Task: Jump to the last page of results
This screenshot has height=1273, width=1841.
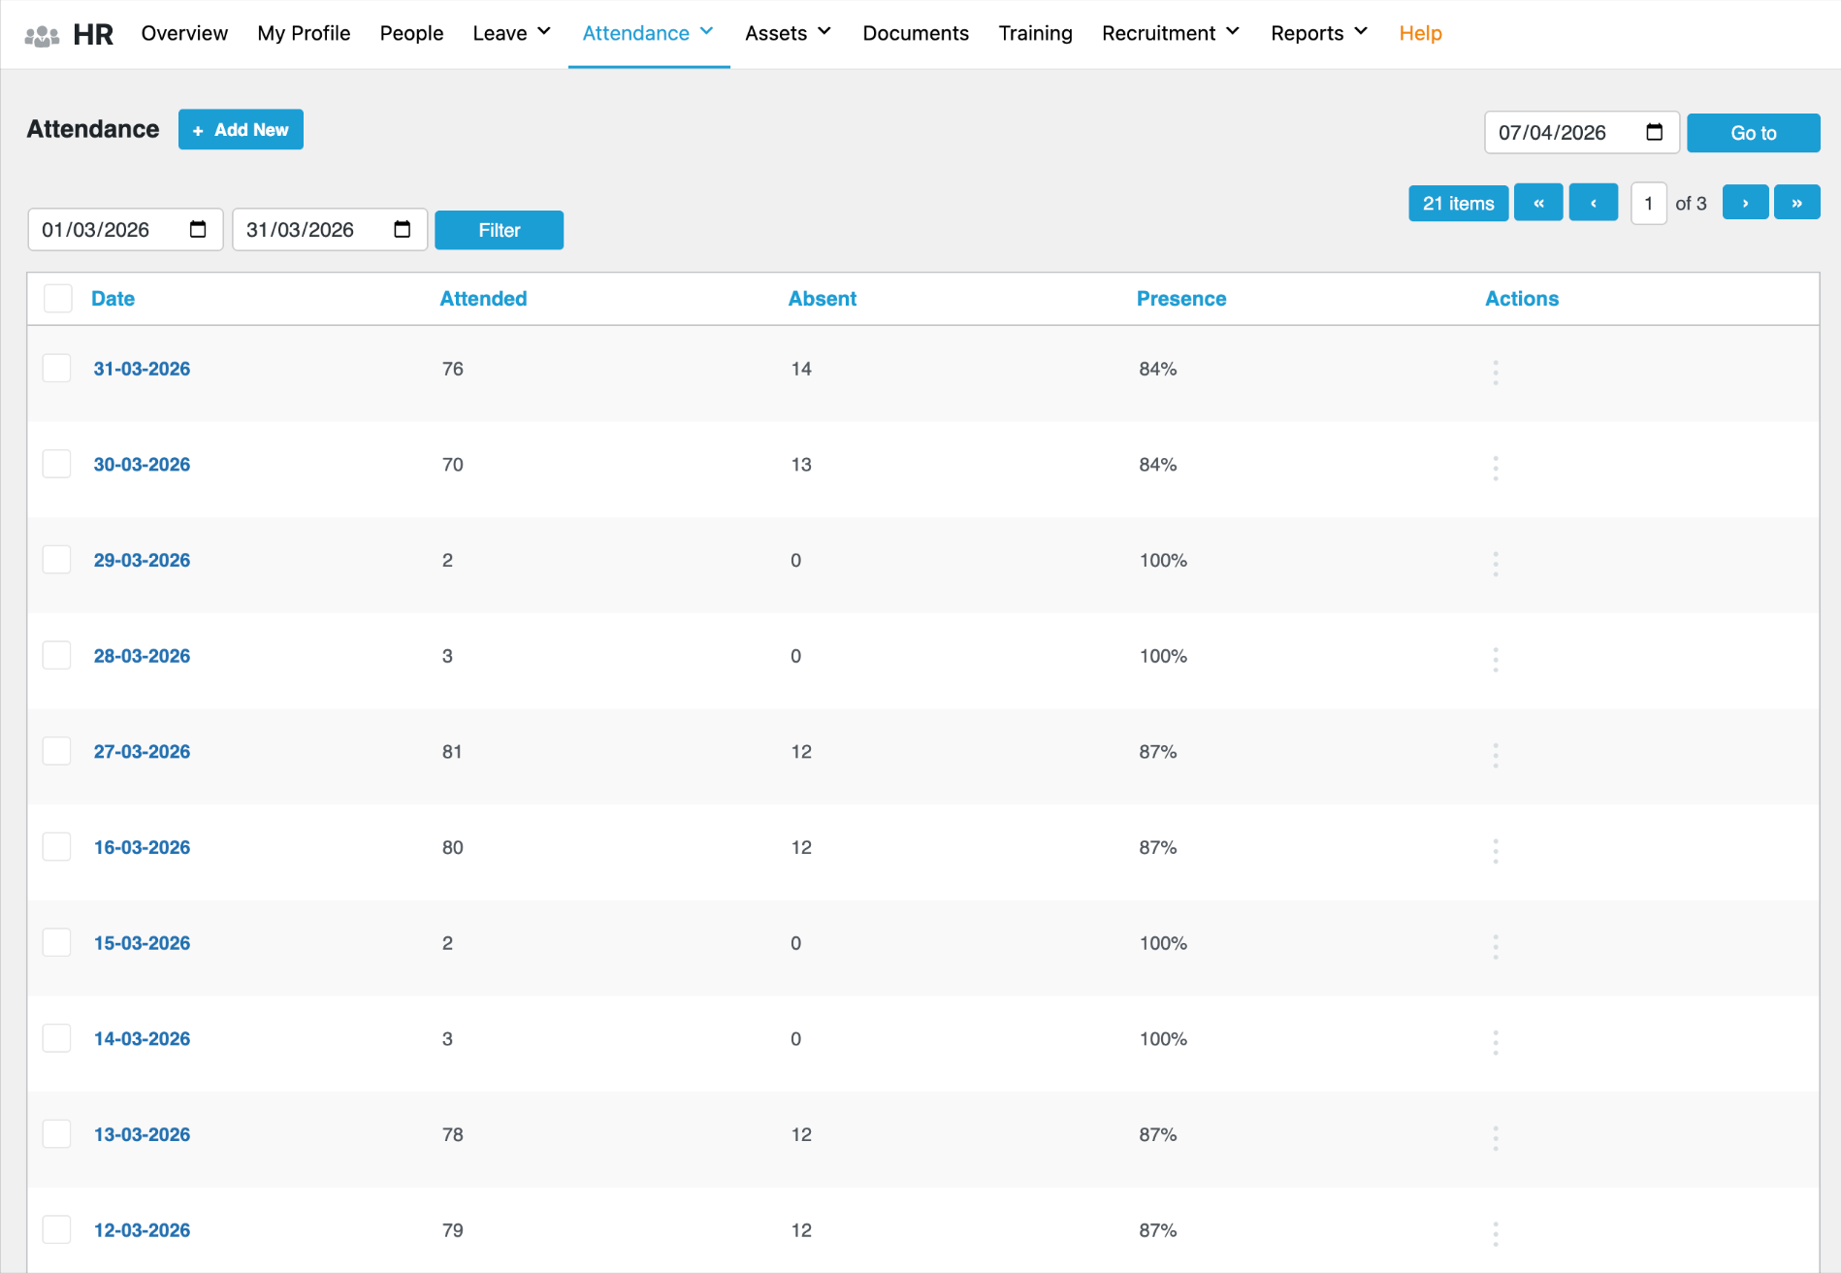Action: pos(1796,203)
